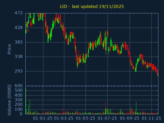The height and width of the screenshot is (123, 164).
Task: Click the 0 volume axis label
Action: point(21,114)
